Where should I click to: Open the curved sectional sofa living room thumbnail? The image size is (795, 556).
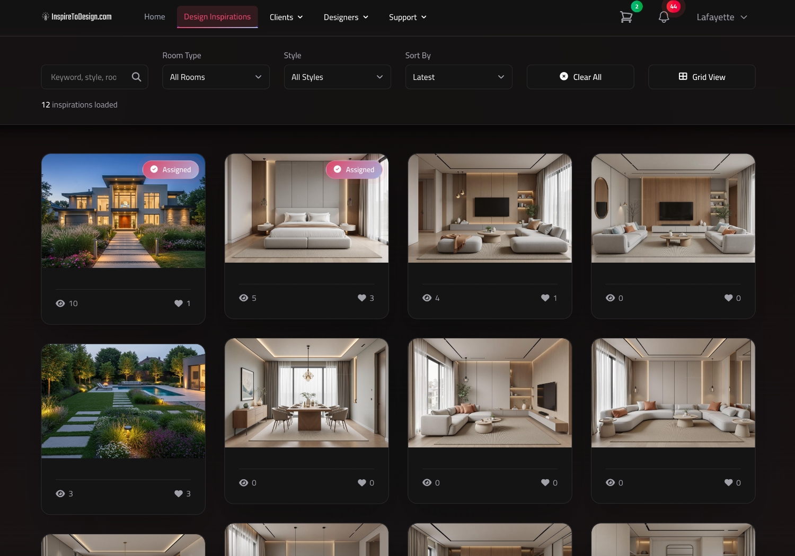tap(674, 393)
